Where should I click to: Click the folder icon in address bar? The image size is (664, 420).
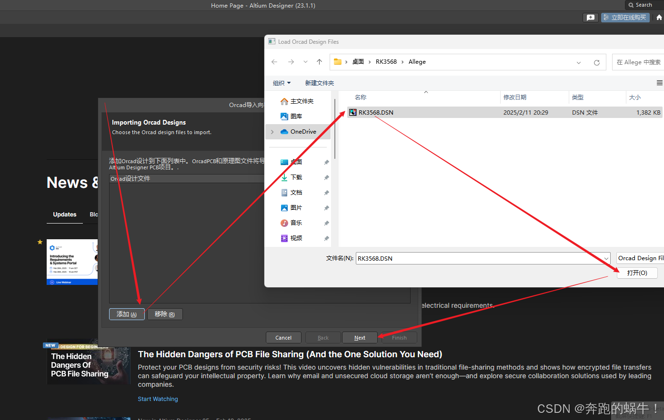(338, 62)
